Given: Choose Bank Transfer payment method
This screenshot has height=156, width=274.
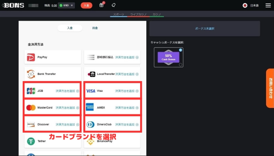Looking at the screenshot, I should click(53, 74).
